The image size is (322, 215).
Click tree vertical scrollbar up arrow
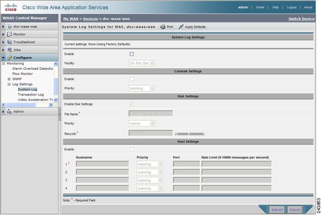(x=56, y=64)
